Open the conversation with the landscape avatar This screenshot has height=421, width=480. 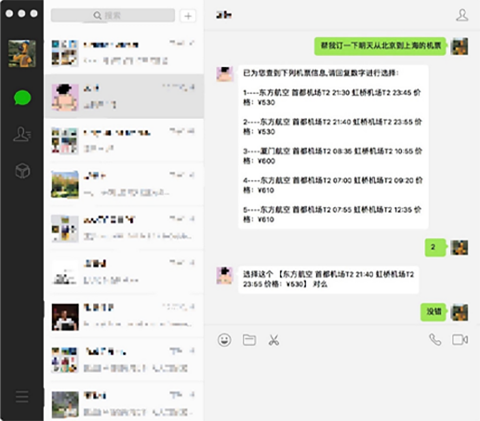click(x=125, y=184)
